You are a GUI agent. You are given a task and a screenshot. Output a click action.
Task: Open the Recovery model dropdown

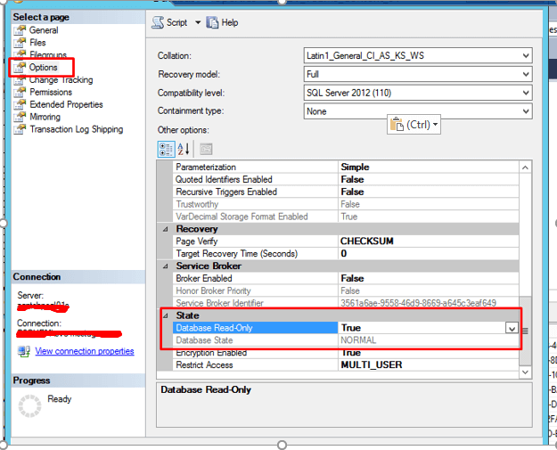tap(526, 74)
